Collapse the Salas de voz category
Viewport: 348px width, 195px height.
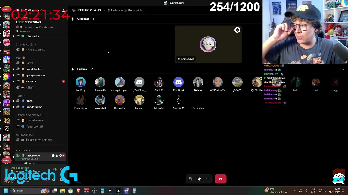point(26,44)
